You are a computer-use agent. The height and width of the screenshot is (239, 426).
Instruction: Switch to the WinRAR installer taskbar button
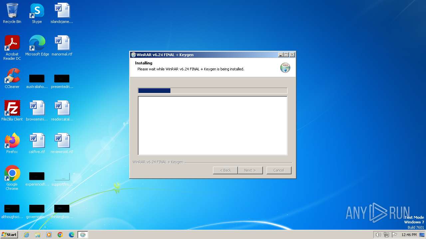(x=83, y=235)
